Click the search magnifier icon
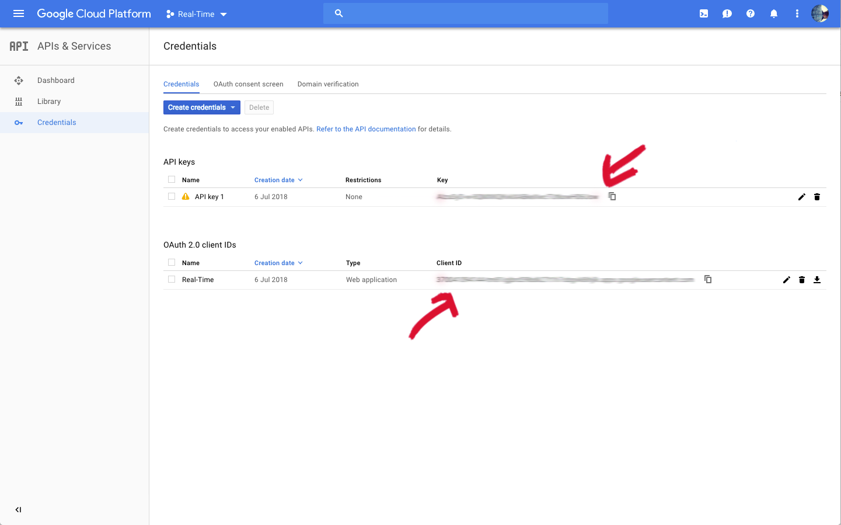The image size is (841, 525). [x=339, y=13]
